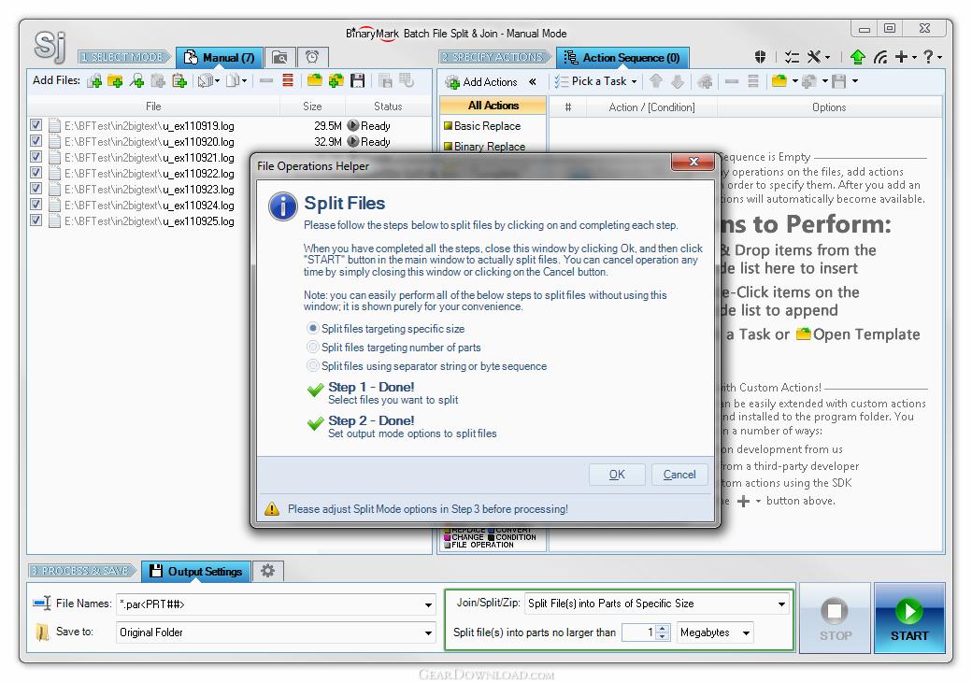Screen dimensions: 972x682
Task: Click the green up-arrow update icon
Action: click(857, 57)
